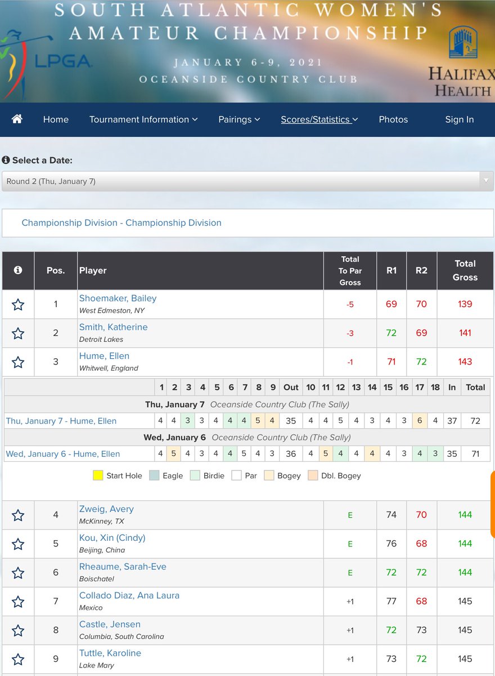
Task: Click Total To Par Gross header
Action: 350,270
